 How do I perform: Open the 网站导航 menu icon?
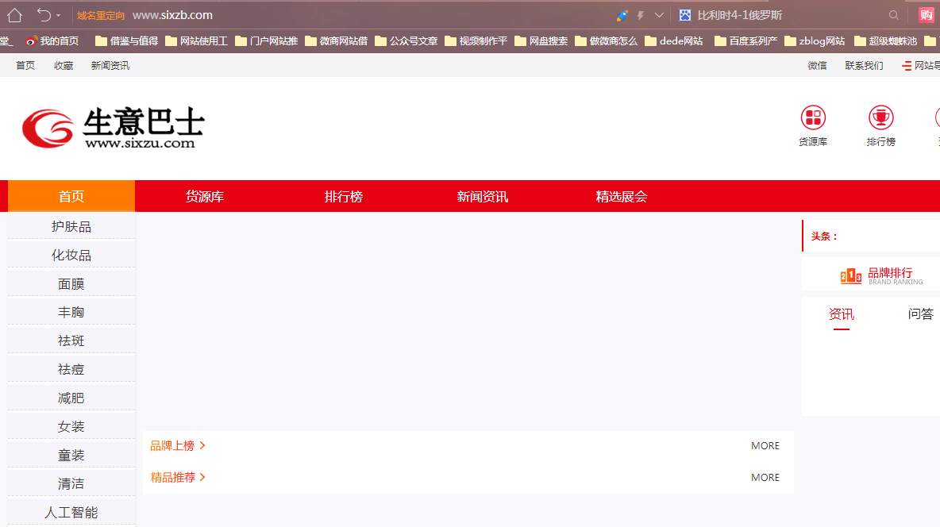pyautogui.click(x=907, y=65)
